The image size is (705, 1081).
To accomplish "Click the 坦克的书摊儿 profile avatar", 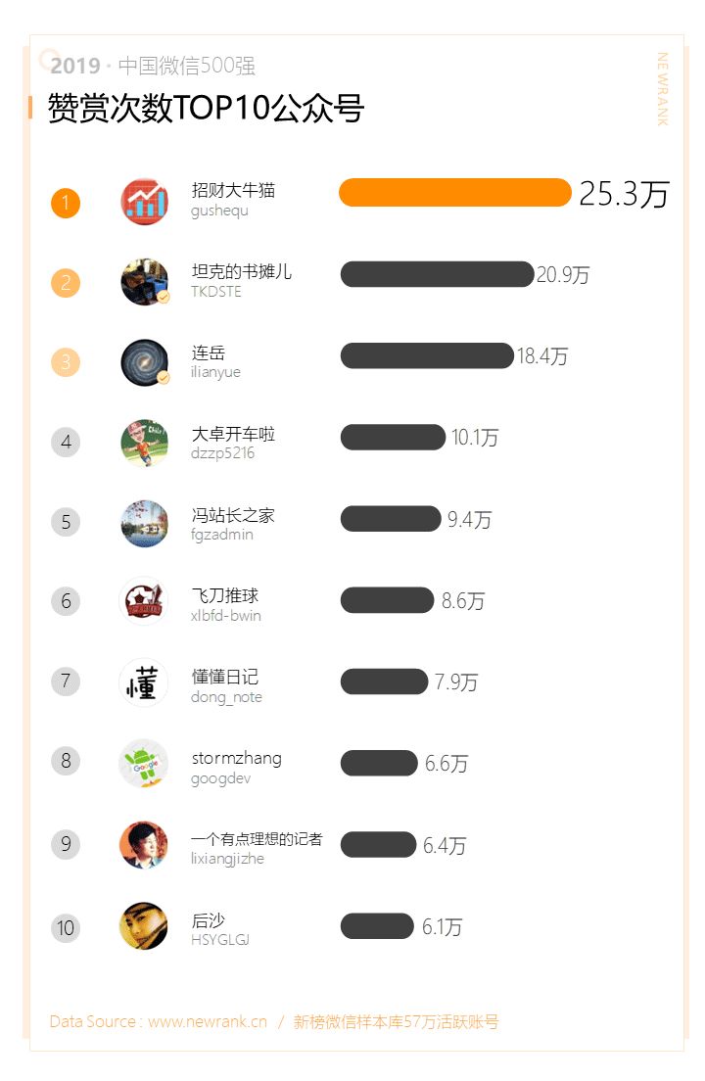I will click(x=144, y=282).
